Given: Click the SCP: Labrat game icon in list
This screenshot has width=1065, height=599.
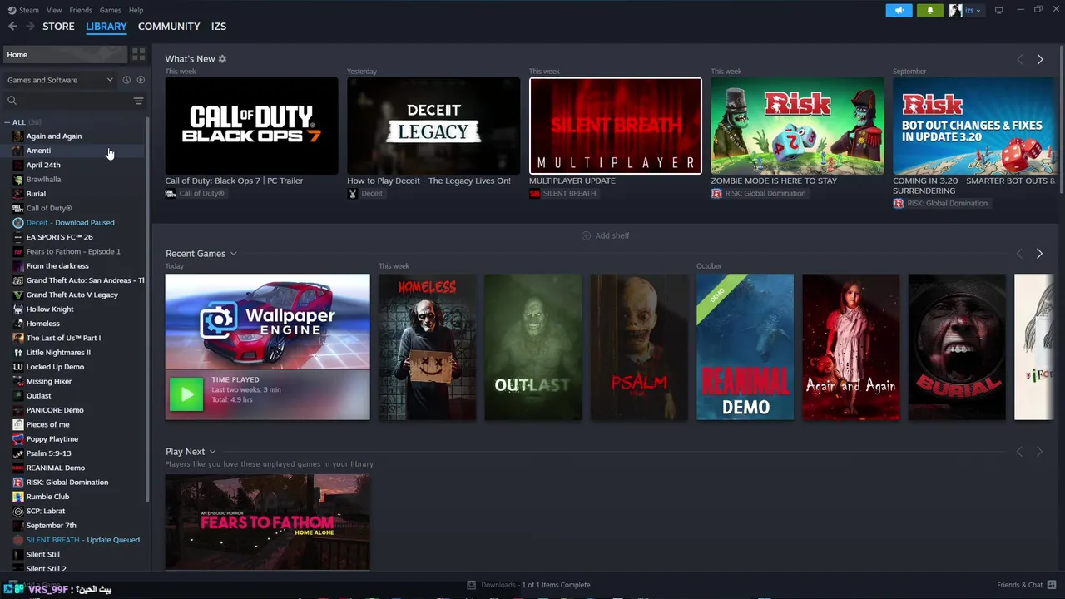Looking at the screenshot, I should tap(18, 512).
